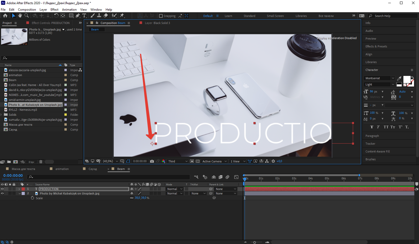Open the magnification ratio (43,5%) dropdown
The height and width of the screenshot is (244, 419).
(x=110, y=161)
